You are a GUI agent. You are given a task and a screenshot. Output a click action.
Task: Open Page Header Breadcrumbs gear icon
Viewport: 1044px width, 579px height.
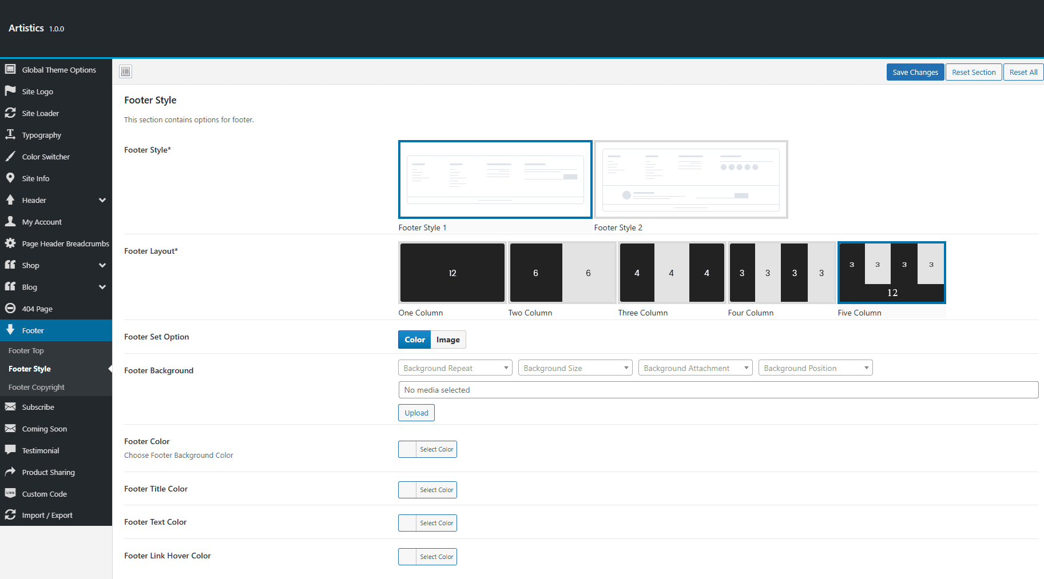click(10, 243)
